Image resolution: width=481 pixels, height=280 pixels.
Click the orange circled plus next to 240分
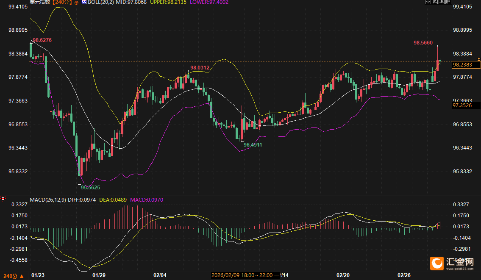coord(76,2)
